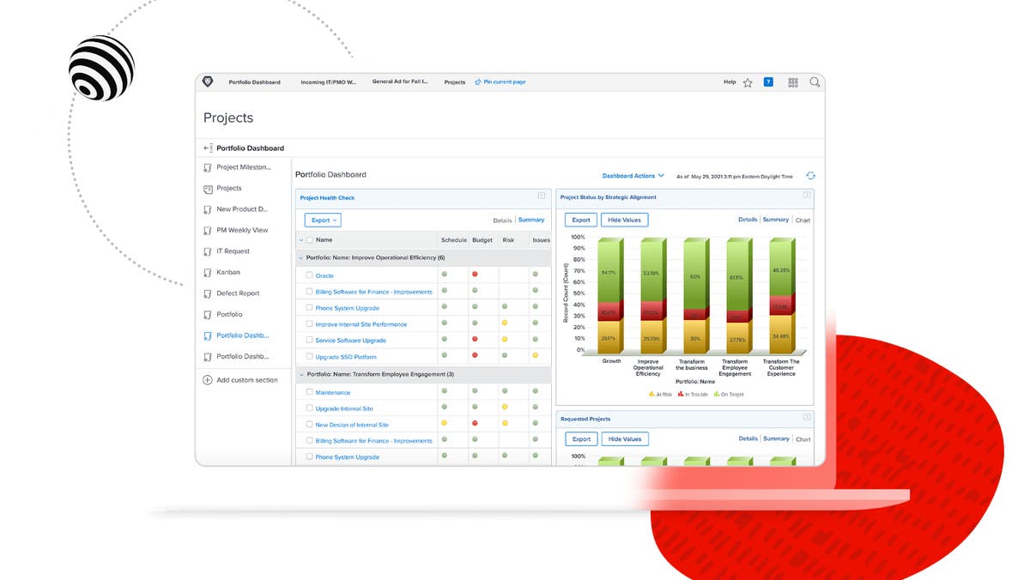Viewport: 1030px width, 580px height.
Task: Check the Maintenance project checkbox
Action: 310,392
